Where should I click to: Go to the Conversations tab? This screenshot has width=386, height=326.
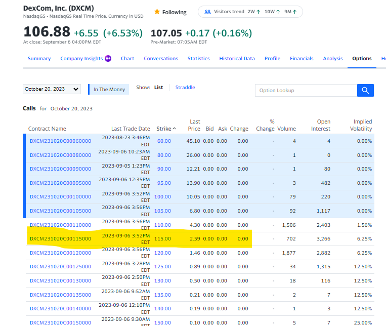point(161,58)
